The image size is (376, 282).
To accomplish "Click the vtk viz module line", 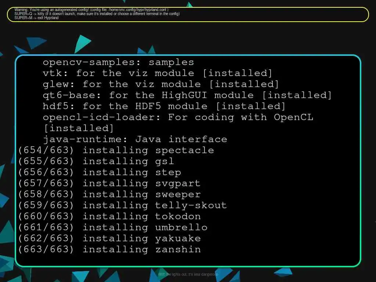I will coord(158,73).
